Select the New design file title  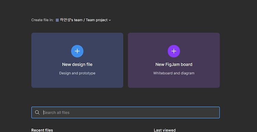click(x=77, y=64)
